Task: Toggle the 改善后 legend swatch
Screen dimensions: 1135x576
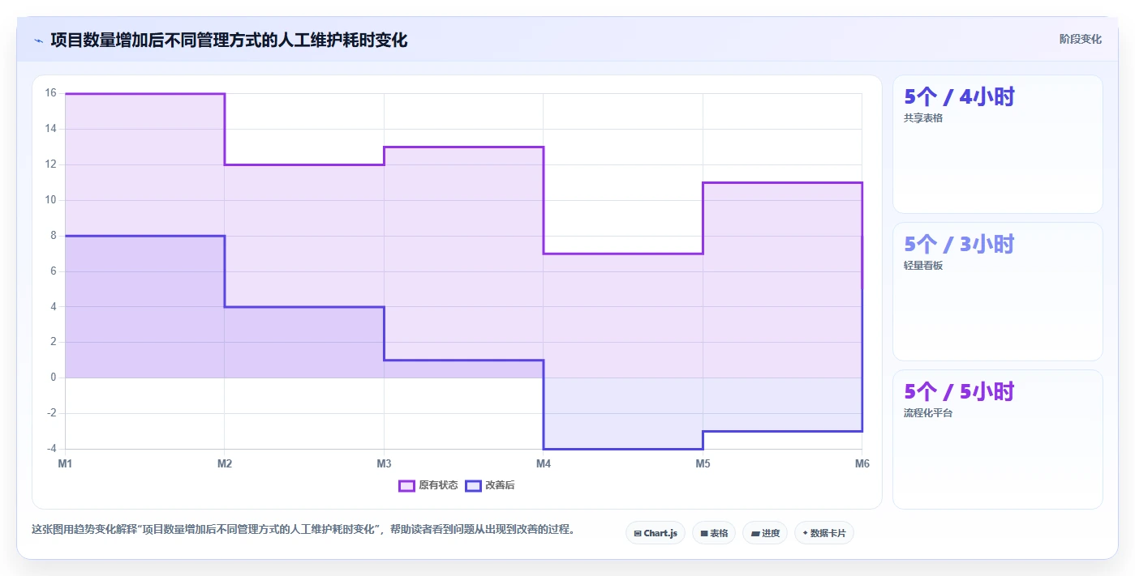Action: pos(473,485)
